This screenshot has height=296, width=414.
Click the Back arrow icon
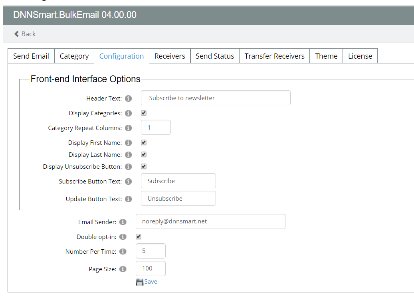16,34
